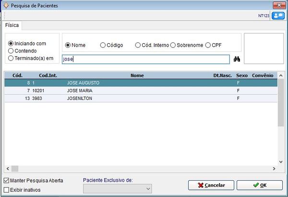Image resolution: width=288 pixels, height=197 pixels.
Task: Switch to the Física tab
Action: click(x=12, y=25)
